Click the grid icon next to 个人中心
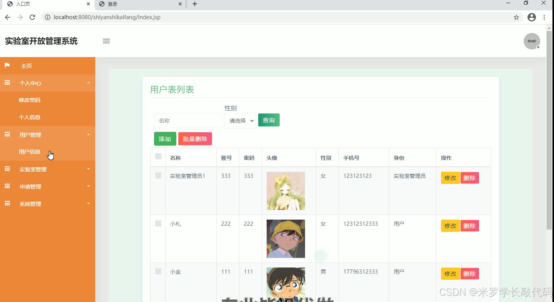554x302 pixels. [7, 83]
